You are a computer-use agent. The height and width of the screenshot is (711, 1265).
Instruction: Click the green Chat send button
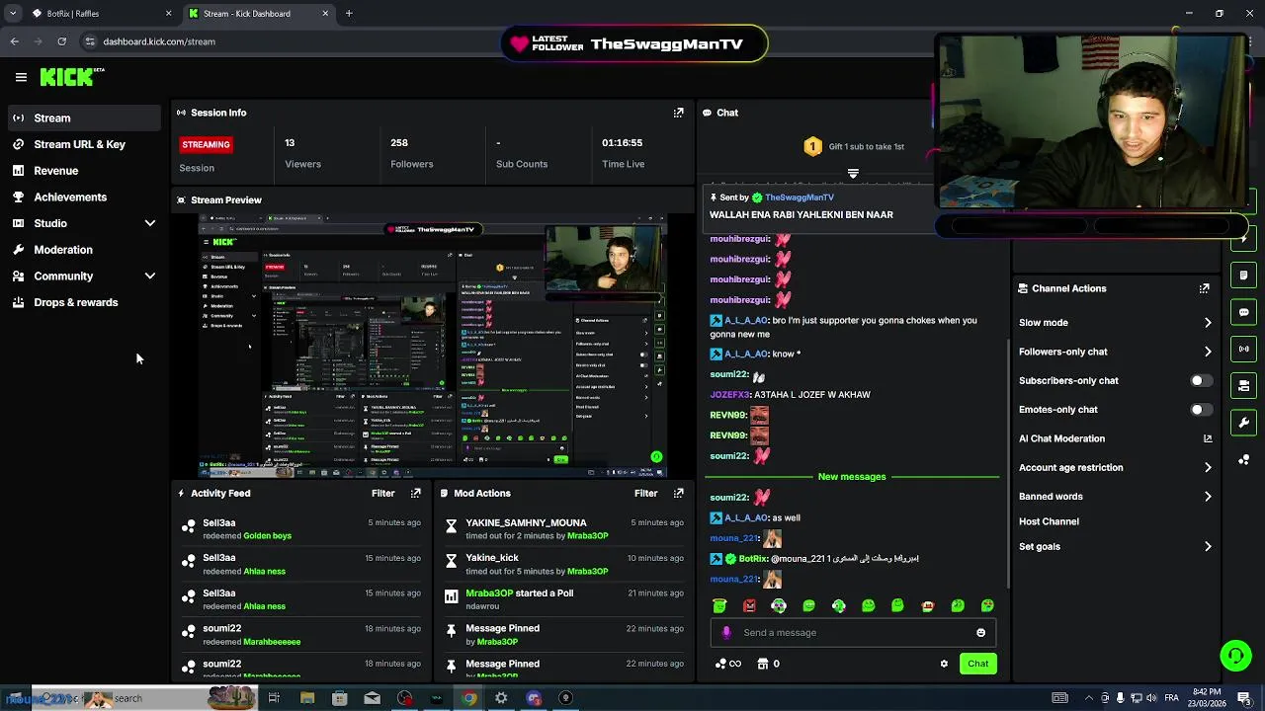(977, 664)
